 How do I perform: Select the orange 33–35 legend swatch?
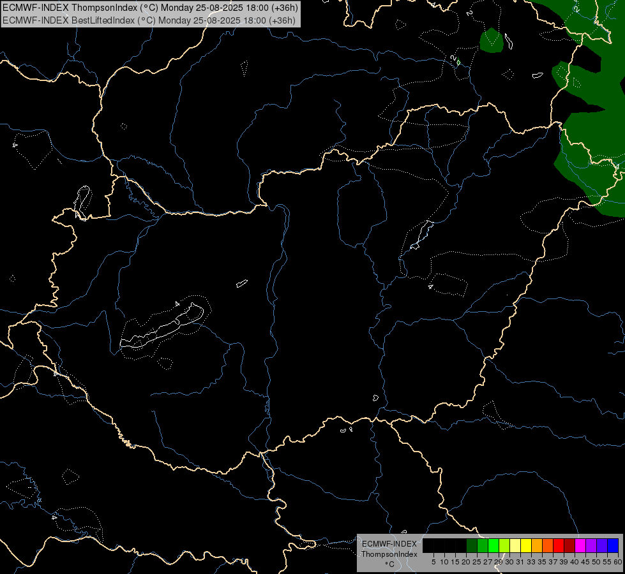(x=537, y=545)
